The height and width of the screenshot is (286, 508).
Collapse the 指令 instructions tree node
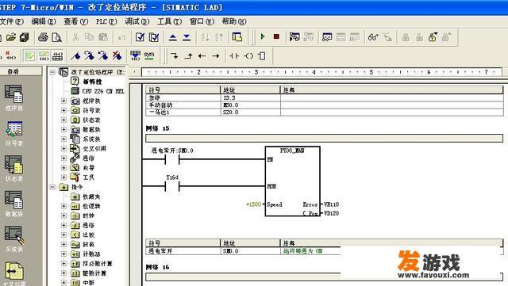(52, 187)
